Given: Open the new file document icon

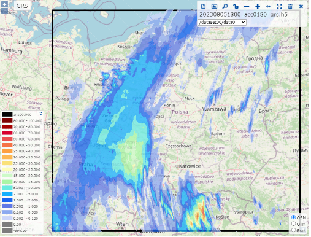Looking at the screenshot, I should point(203,6).
